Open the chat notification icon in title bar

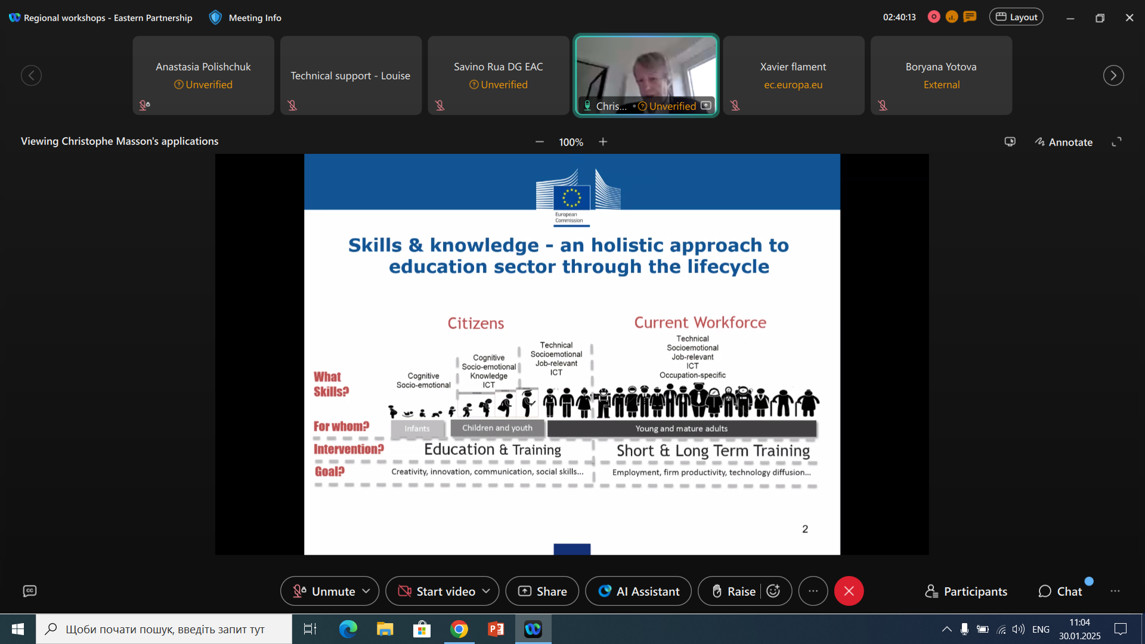[x=970, y=17]
